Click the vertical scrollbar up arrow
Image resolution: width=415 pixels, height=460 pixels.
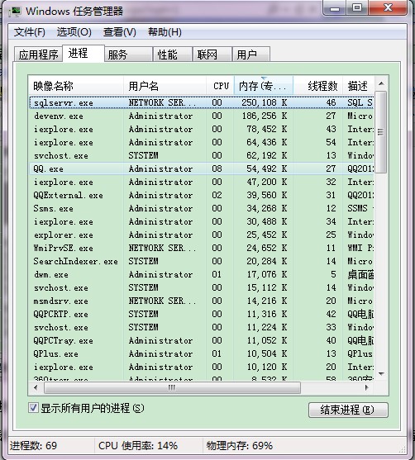(381, 83)
